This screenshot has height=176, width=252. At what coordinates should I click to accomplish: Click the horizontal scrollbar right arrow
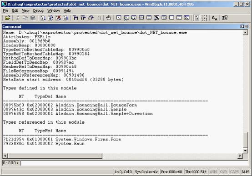240,156
